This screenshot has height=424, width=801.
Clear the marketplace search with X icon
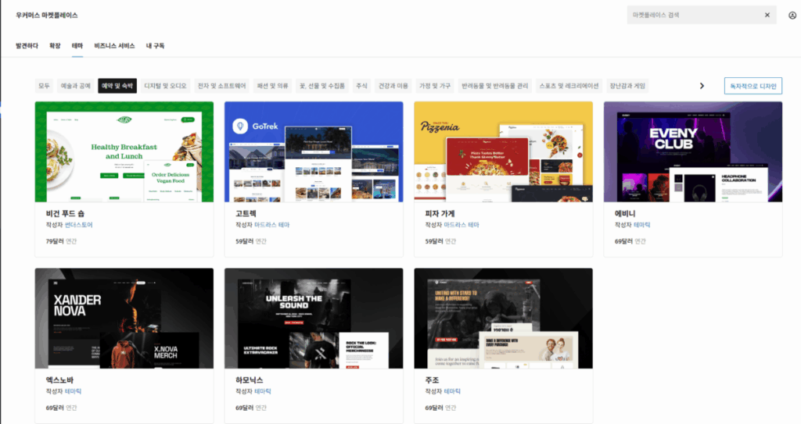coord(767,15)
